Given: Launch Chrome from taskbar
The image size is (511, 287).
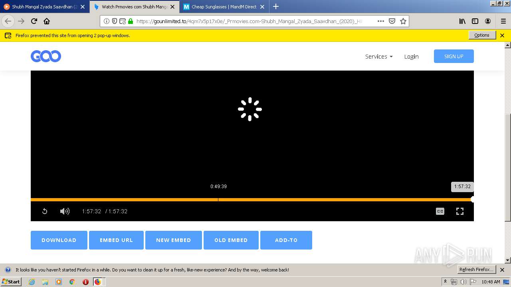Looking at the screenshot, I should 72,282.
